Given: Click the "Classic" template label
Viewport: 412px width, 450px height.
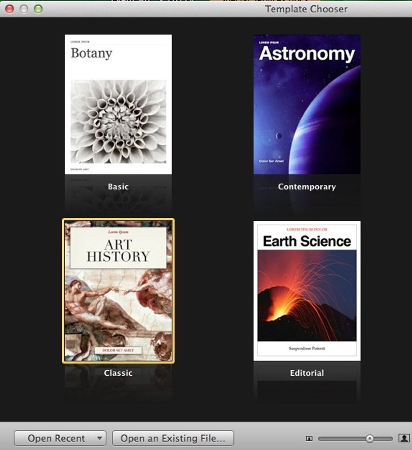Looking at the screenshot, I should tap(118, 373).
